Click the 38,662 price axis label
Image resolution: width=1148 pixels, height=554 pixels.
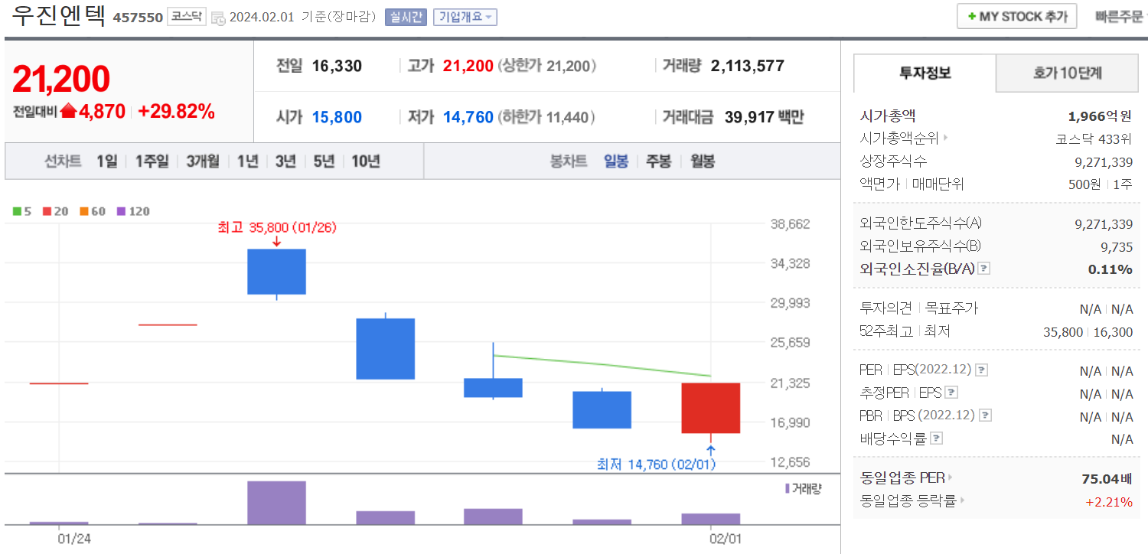[x=789, y=224]
